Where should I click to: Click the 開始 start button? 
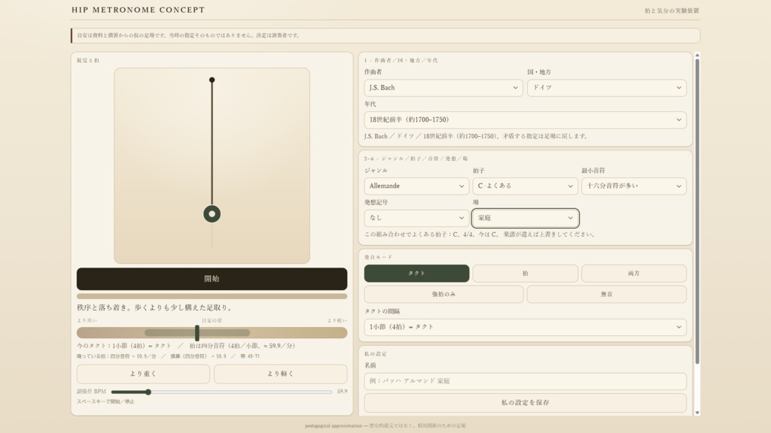212,279
